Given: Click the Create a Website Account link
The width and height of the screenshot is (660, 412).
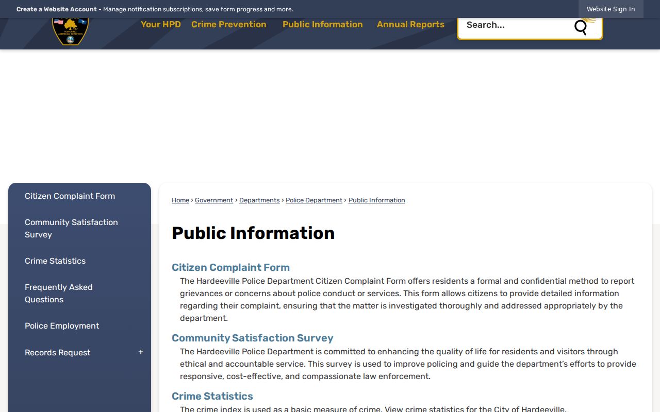Looking at the screenshot, I should 57,9.
